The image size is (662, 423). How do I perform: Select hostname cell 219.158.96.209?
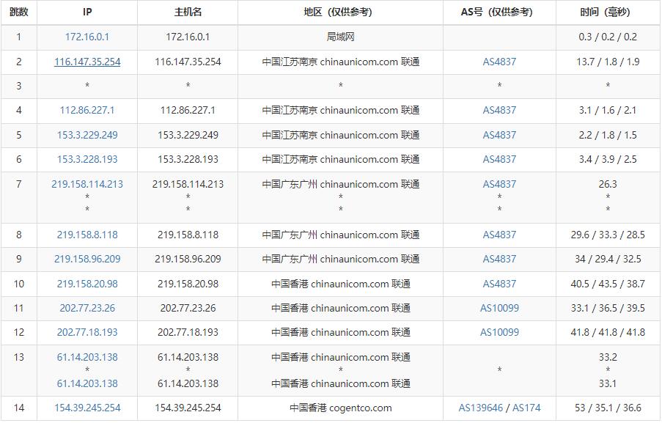coord(188,259)
